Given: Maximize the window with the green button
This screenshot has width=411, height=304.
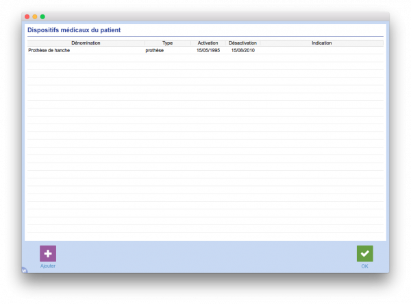Looking at the screenshot, I should [42, 16].
